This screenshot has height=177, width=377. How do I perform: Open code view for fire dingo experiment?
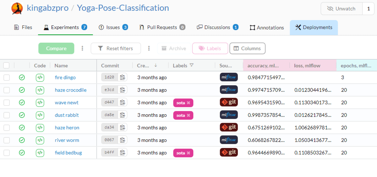pyautogui.click(x=40, y=78)
